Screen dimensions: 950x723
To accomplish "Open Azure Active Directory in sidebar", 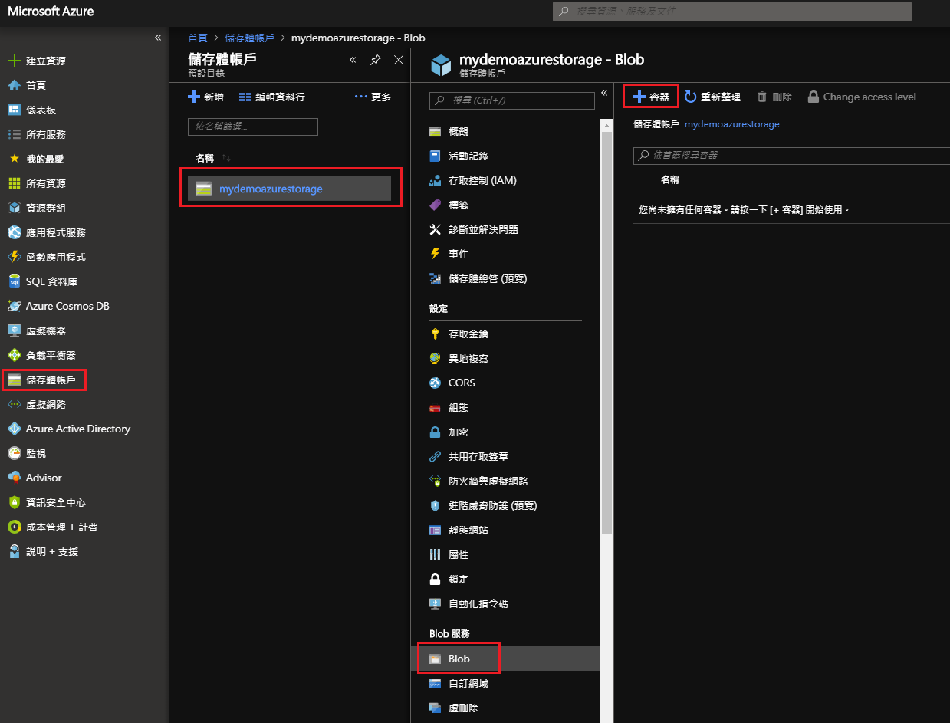I will pyautogui.click(x=77, y=429).
